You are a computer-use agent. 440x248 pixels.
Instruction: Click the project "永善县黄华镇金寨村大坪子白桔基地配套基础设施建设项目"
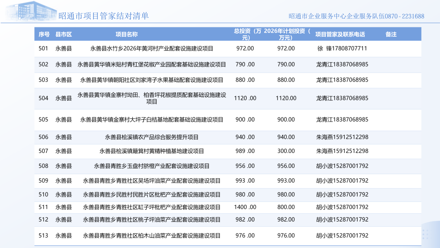click(152, 120)
